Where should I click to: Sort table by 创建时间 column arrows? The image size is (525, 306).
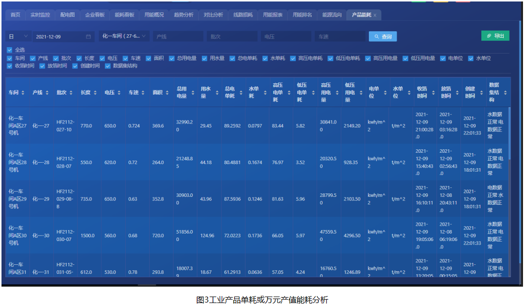[481, 93]
